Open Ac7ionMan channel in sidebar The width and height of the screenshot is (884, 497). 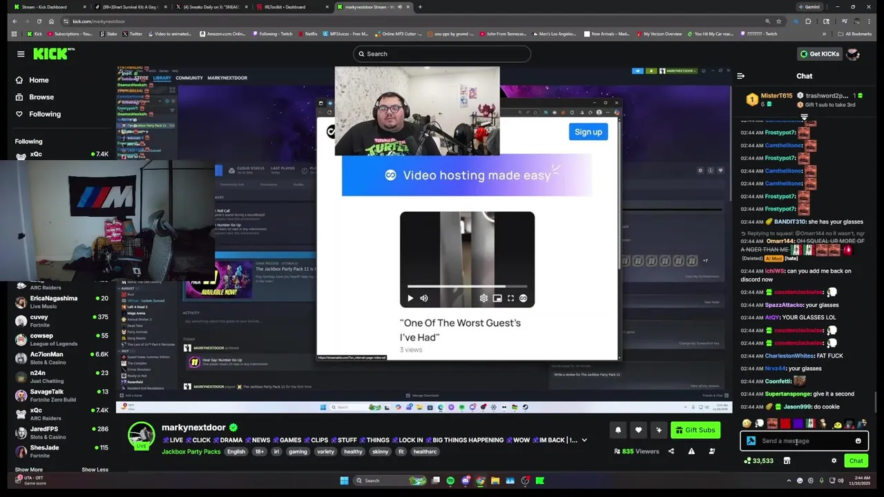[x=64, y=358]
